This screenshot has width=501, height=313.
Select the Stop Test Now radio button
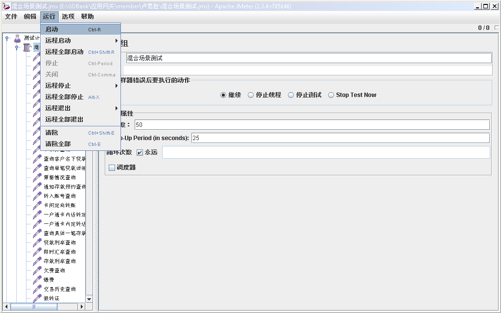click(331, 95)
